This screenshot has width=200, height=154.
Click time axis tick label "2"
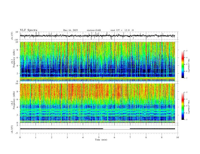52,137
